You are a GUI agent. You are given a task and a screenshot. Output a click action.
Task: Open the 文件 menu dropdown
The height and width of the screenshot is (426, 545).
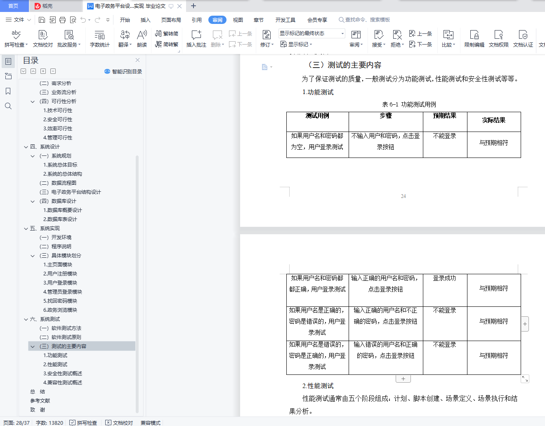click(18, 20)
